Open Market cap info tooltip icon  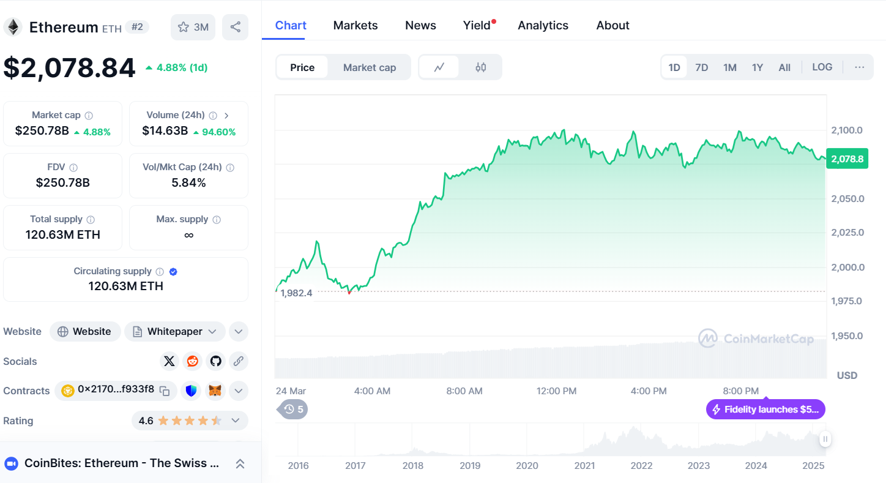[x=89, y=115]
